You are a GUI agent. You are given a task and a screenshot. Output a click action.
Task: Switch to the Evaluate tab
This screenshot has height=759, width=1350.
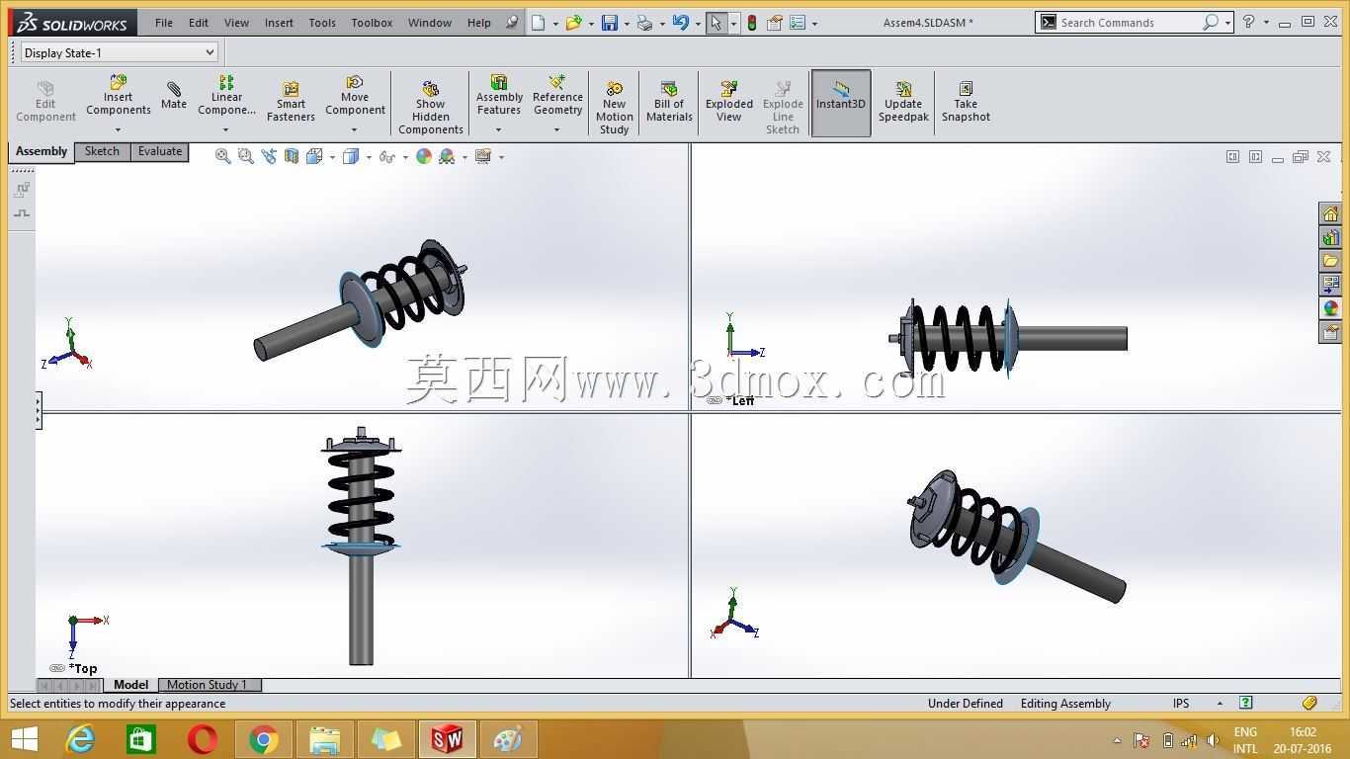[160, 152]
